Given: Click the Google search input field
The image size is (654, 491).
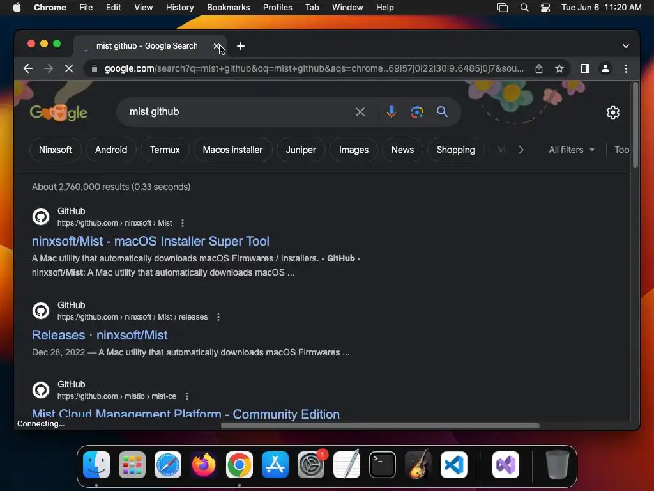Looking at the screenshot, I should point(241,112).
